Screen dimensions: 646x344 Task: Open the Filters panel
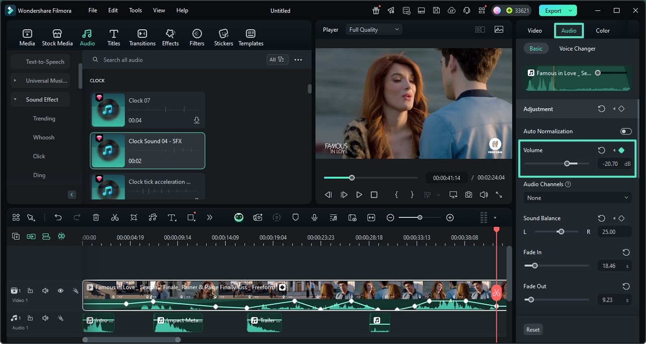[x=197, y=38]
